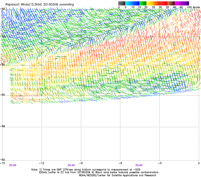Click the latitude label -56
Image resolution: width=201 pixels, height=177 pixels.
click(2, 95)
